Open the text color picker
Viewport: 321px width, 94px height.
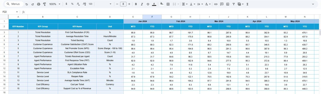point(154,4)
